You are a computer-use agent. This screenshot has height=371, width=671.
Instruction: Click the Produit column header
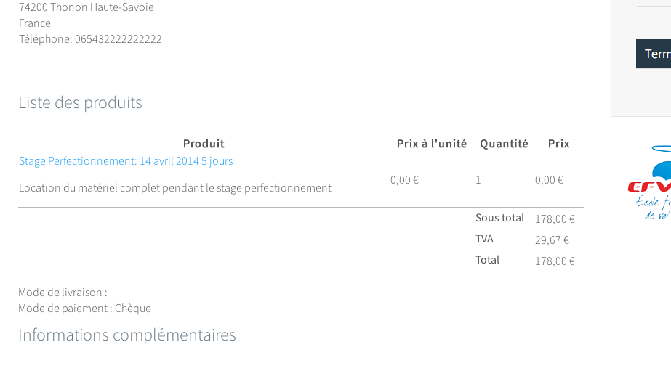[204, 144]
